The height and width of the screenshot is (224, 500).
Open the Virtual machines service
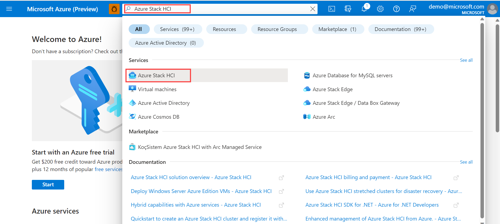click(157, 89)
